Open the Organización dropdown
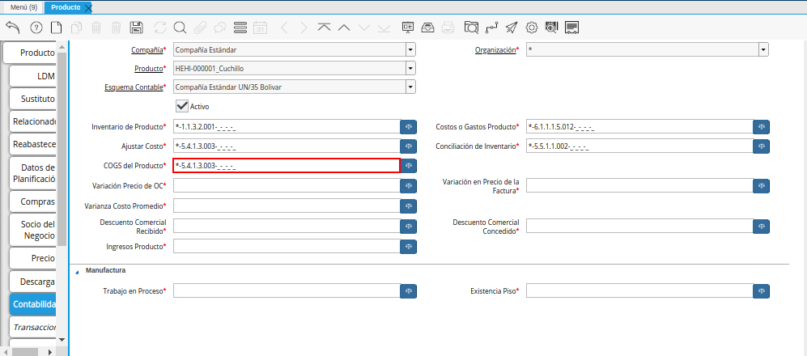This screenshot has height=356, width=807. 763,49
